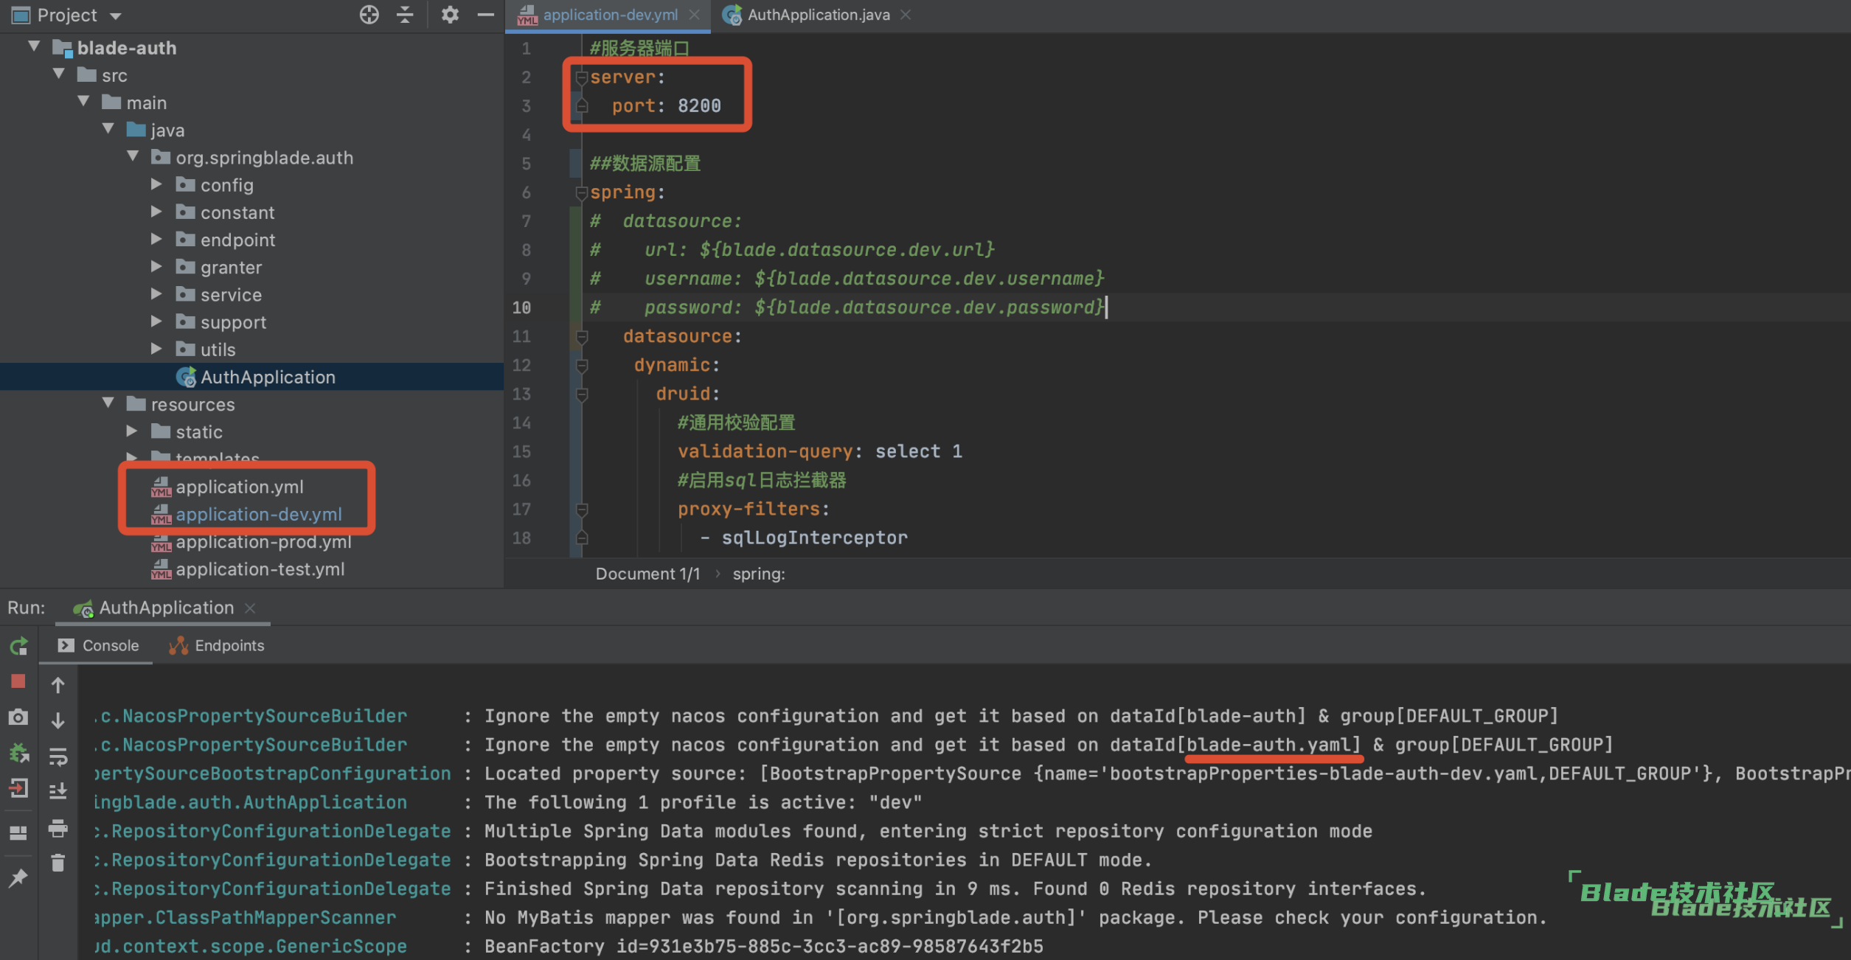Toggle soft-wrap in console
Viewport: 1851px width, 960px height.
click(x=58, y=756)
